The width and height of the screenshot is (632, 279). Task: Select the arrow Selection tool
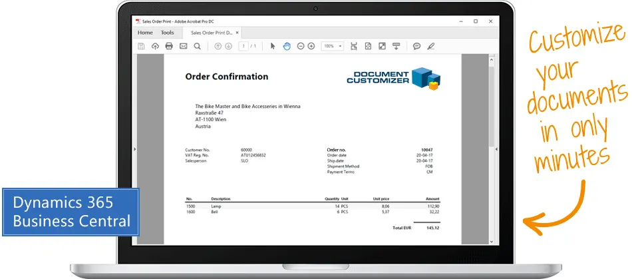(273, 47)
